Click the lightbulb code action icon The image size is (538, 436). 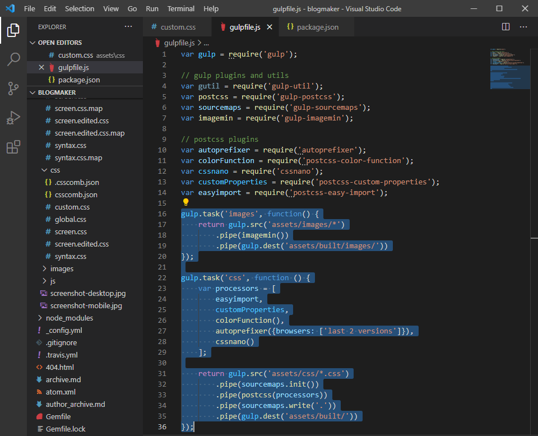185,202
